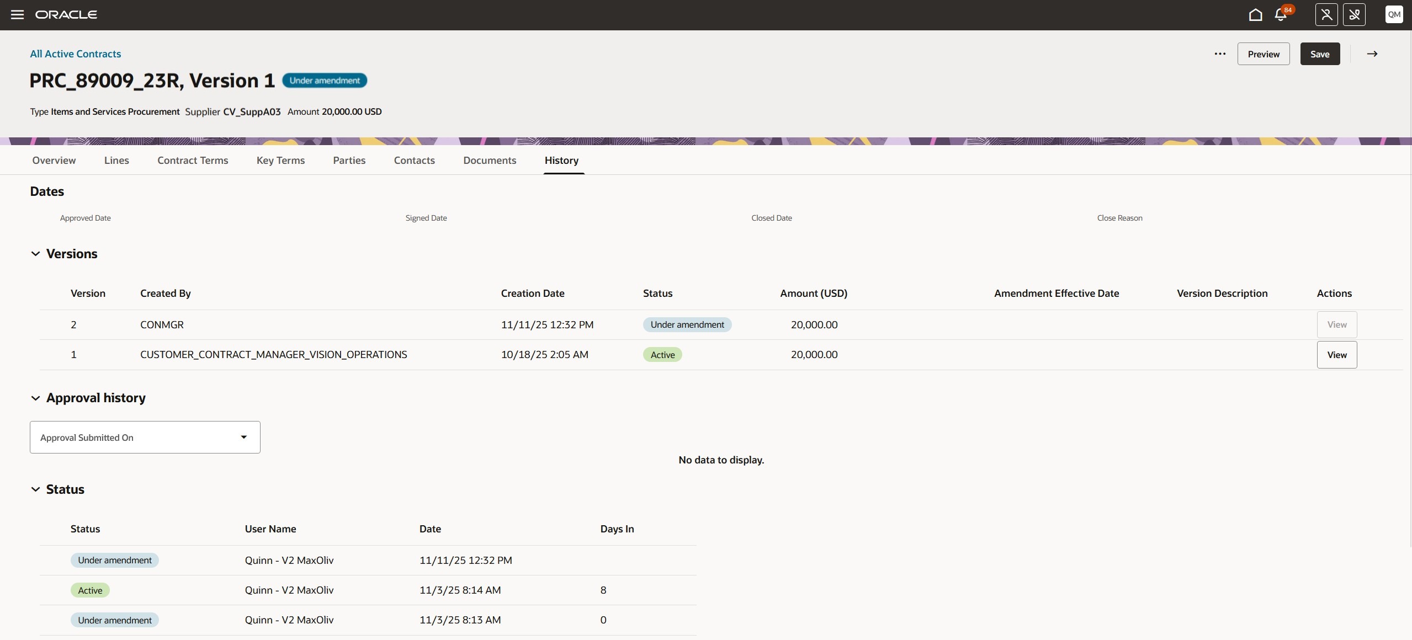The width and height of the screenshot is (1412, 640).
Task: Collapse the Versions section
Action: click(35, 254)
